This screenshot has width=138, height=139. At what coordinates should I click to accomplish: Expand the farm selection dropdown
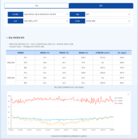46,21
